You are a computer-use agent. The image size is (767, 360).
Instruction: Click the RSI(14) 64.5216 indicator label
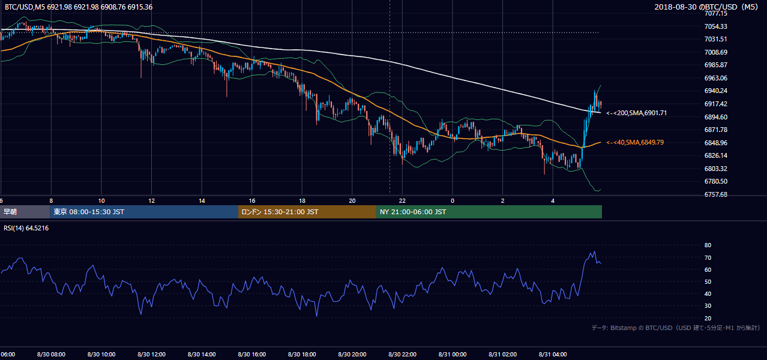coord(26,228)
